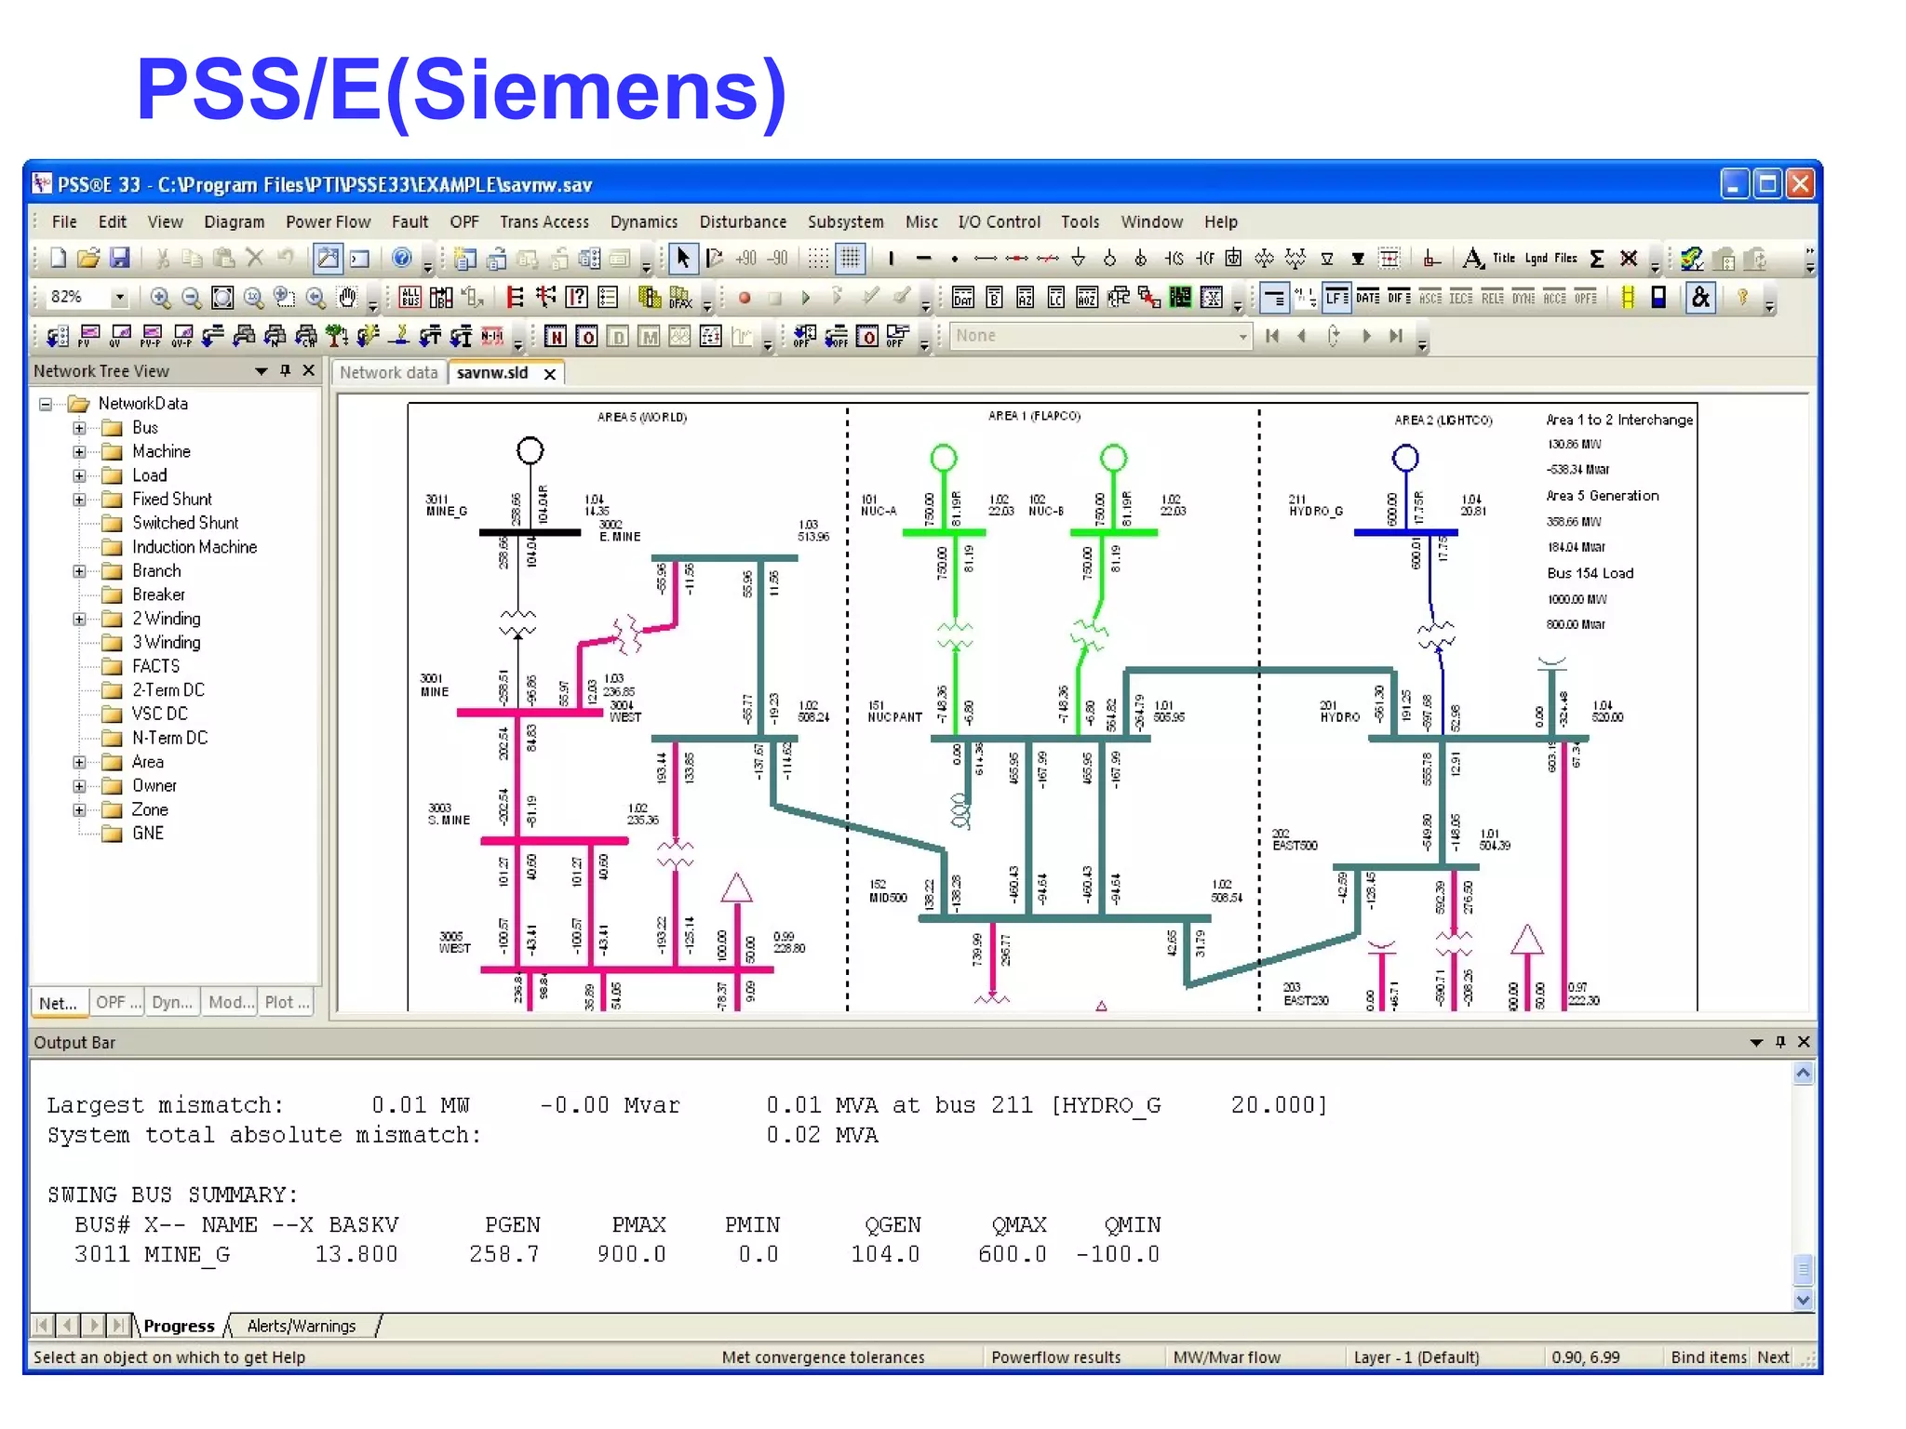Image resolution: width=1906 pixels, height=1429 pixels.
Task: Toggle the ampersand bind items button
Action: (1700, 298)
